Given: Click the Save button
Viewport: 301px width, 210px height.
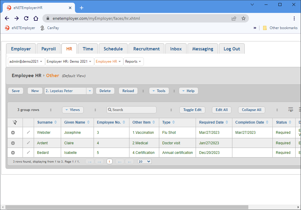Looking at the screenshot, I should pyautogui.click(x=16, y=91).
